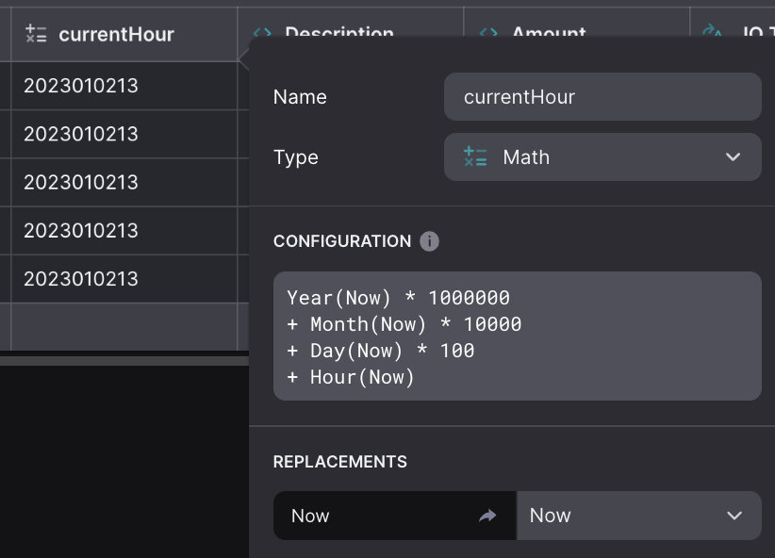Viewport: 775px width, 558px height.
Task: Click the Configuration formula text area
Action: [517, 336]
